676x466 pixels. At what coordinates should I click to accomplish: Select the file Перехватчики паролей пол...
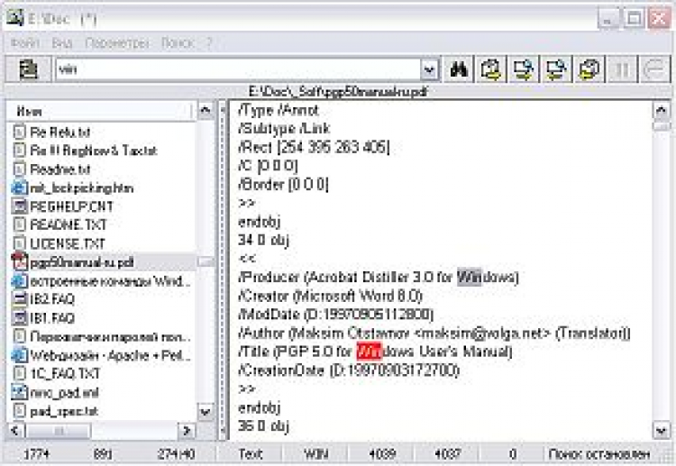(x=110, y=336)
